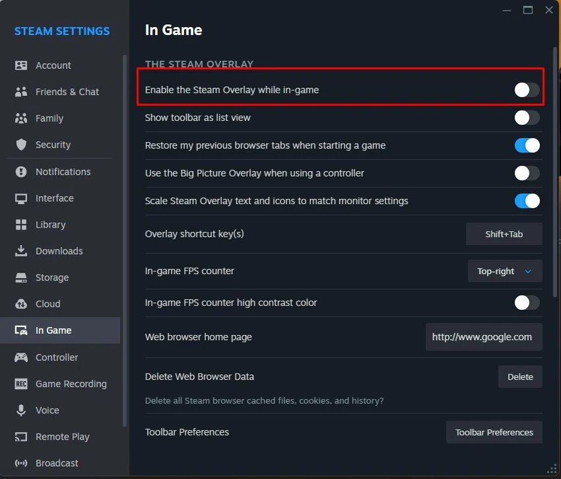Click the Downloads arrow icon

pyautogui.click(x=21, y=251)
